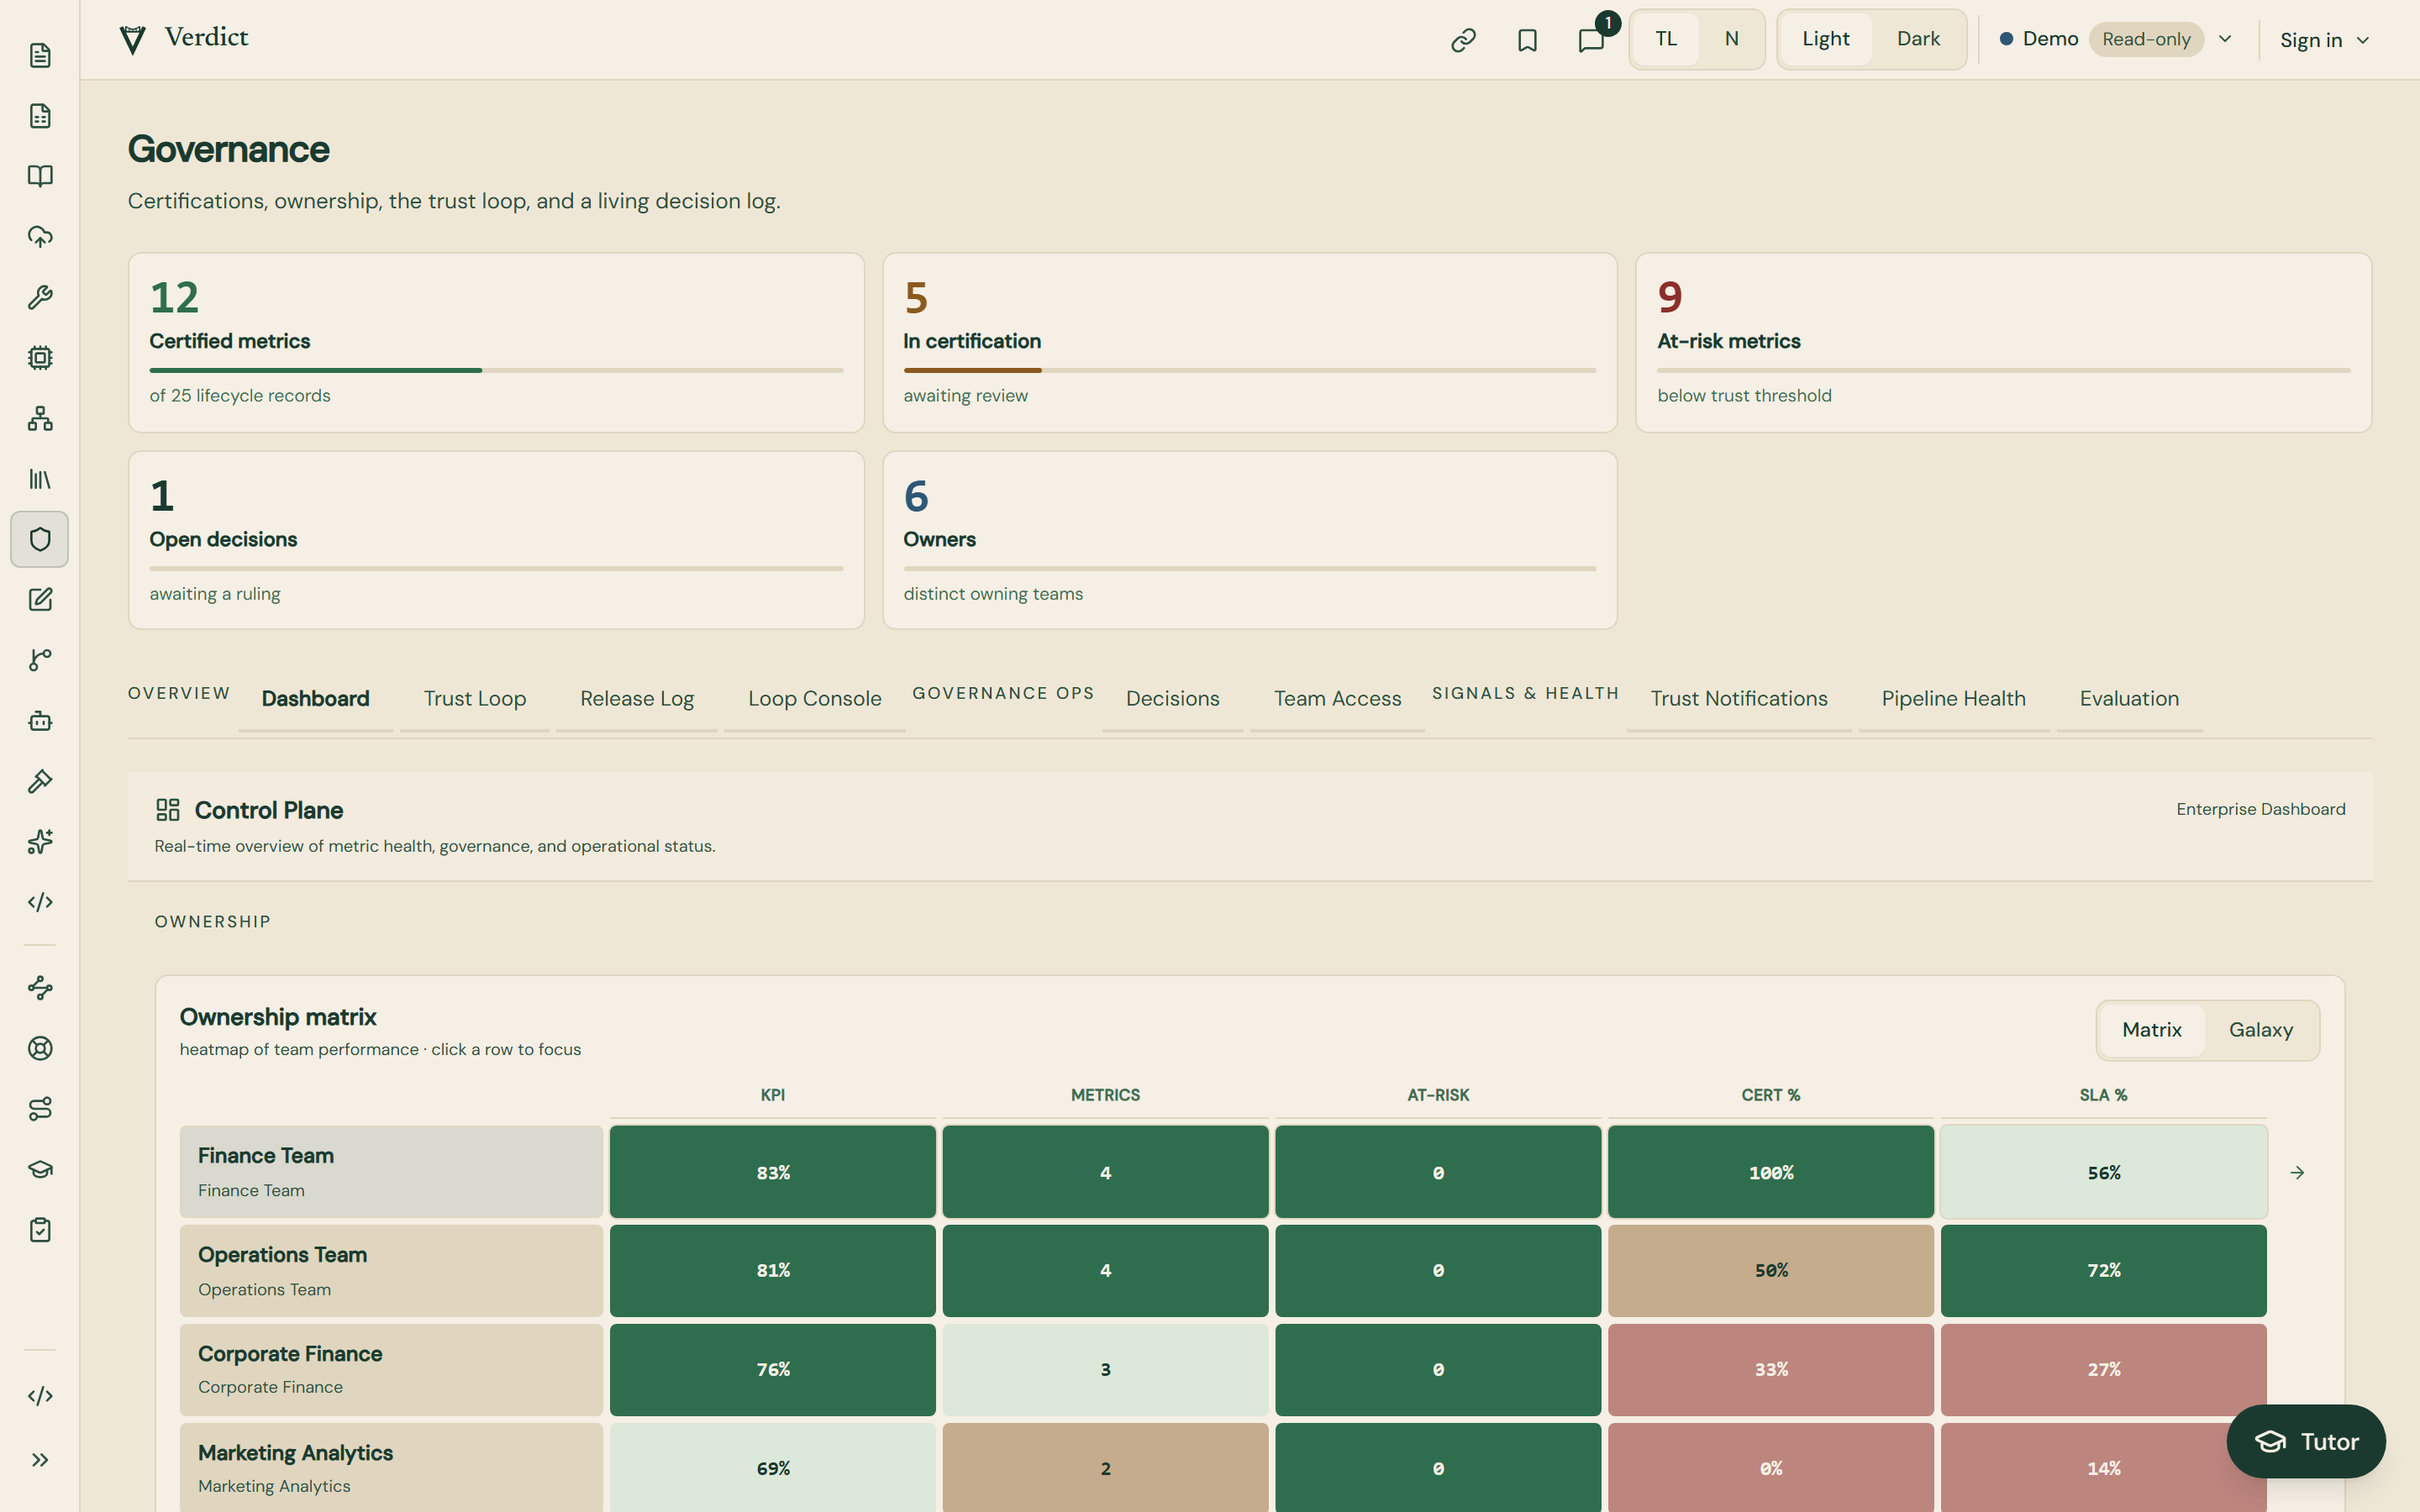Click the git branch sidebar icon
This screenshot has height=1512, width=2420.
pyautogui.click(x=40, y=660)
